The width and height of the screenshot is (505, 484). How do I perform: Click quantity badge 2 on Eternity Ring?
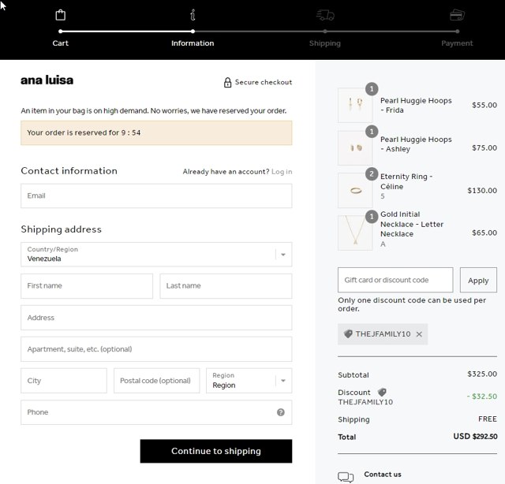coord(372,174)
